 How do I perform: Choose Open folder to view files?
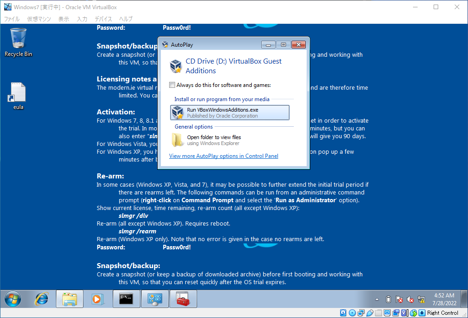pyautogui.click(x=230, y=140)
